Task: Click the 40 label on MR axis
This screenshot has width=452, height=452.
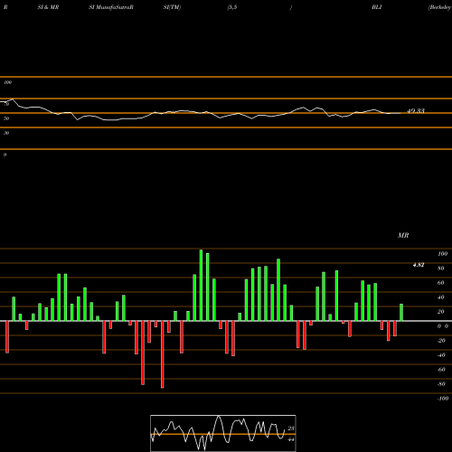Action: 441,297
